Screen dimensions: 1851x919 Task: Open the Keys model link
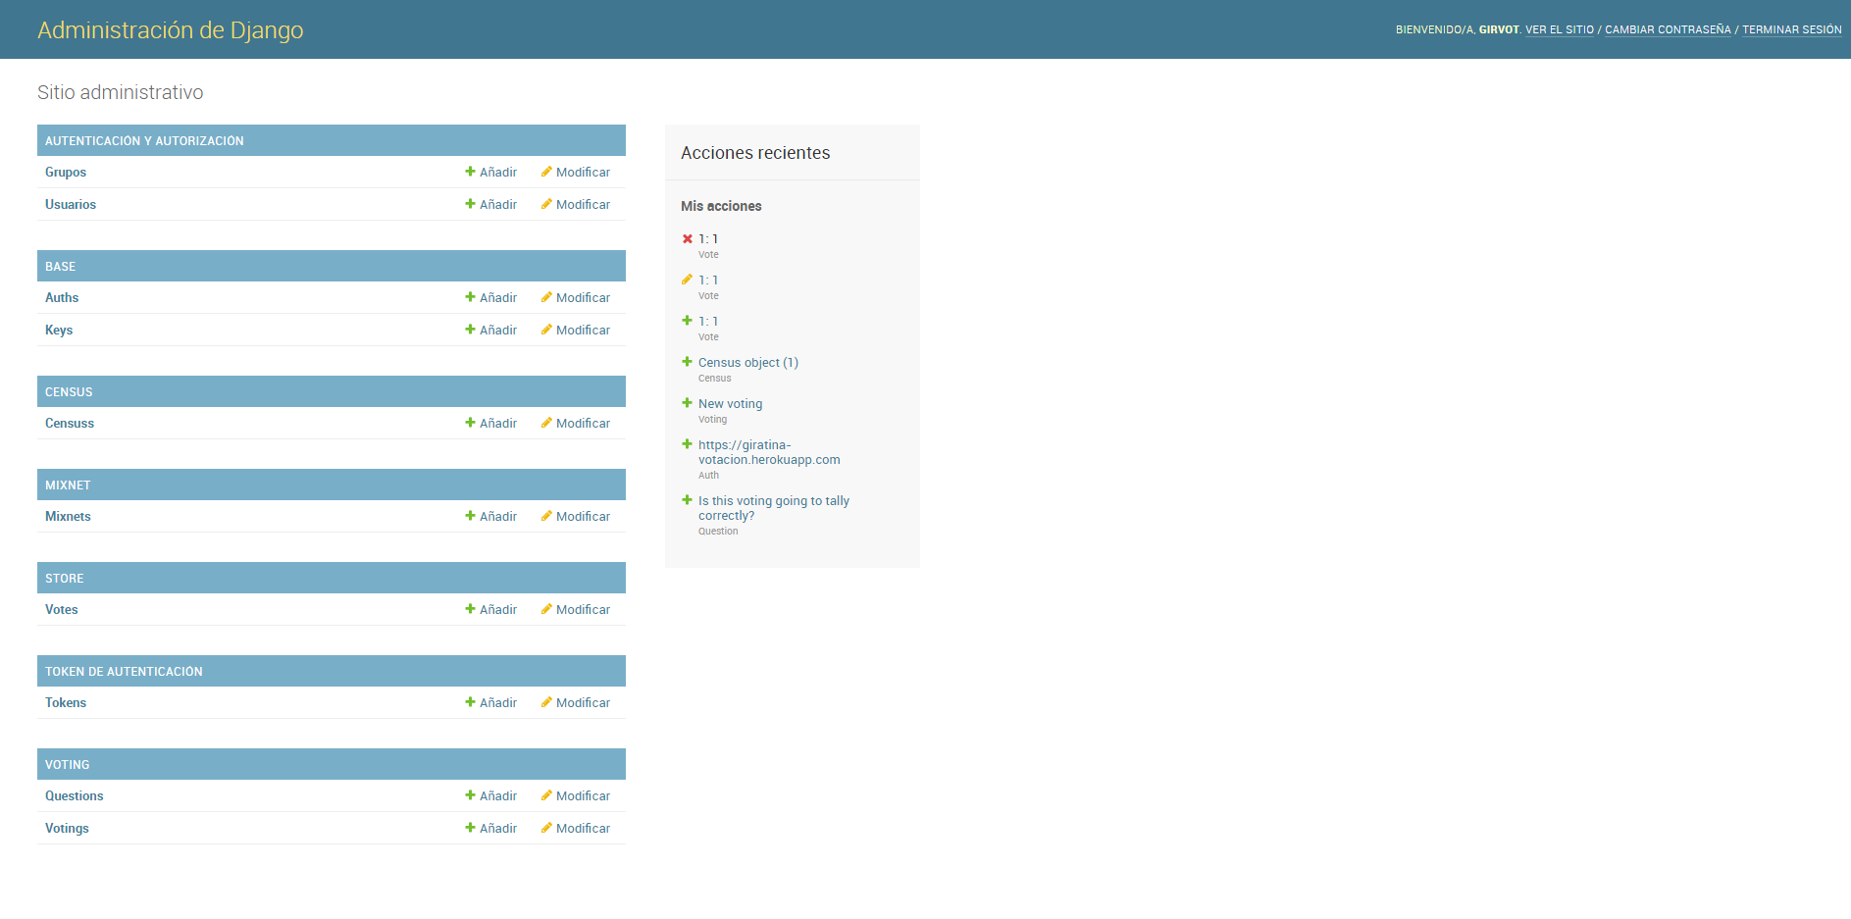tap(59, 331)
